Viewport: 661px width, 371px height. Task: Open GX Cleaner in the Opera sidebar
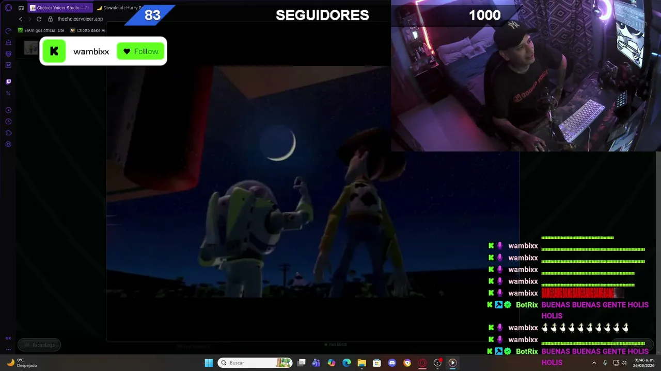coord(8,42)
